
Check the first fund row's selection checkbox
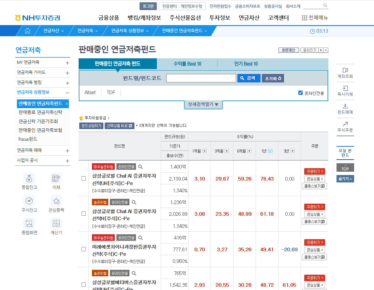(x=82, y=179)
